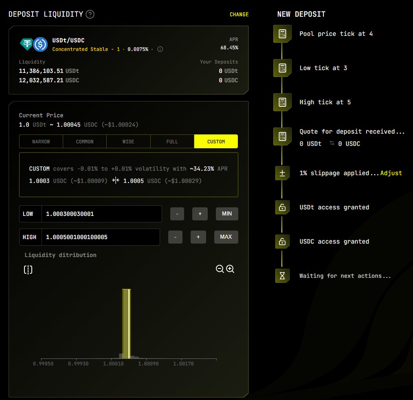
Task: Click the '0.99850' chart axis label
Action: pos(43,364)
